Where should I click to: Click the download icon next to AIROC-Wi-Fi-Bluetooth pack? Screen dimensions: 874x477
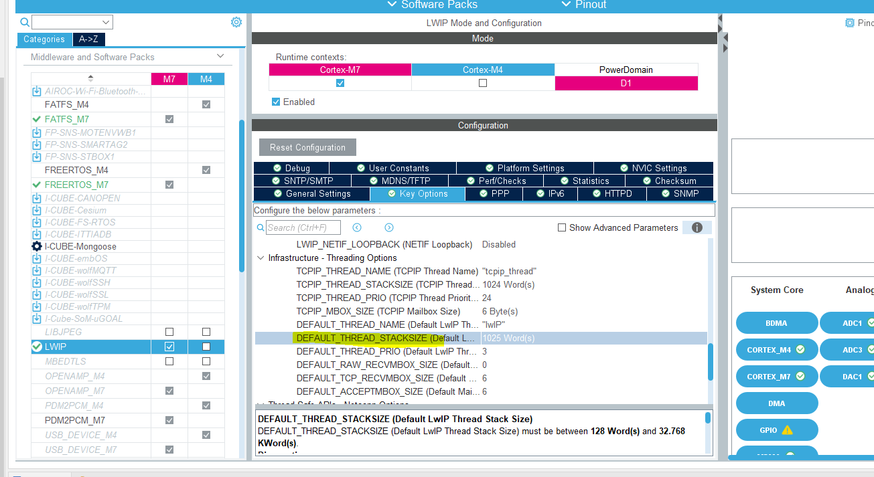(35, 91)
